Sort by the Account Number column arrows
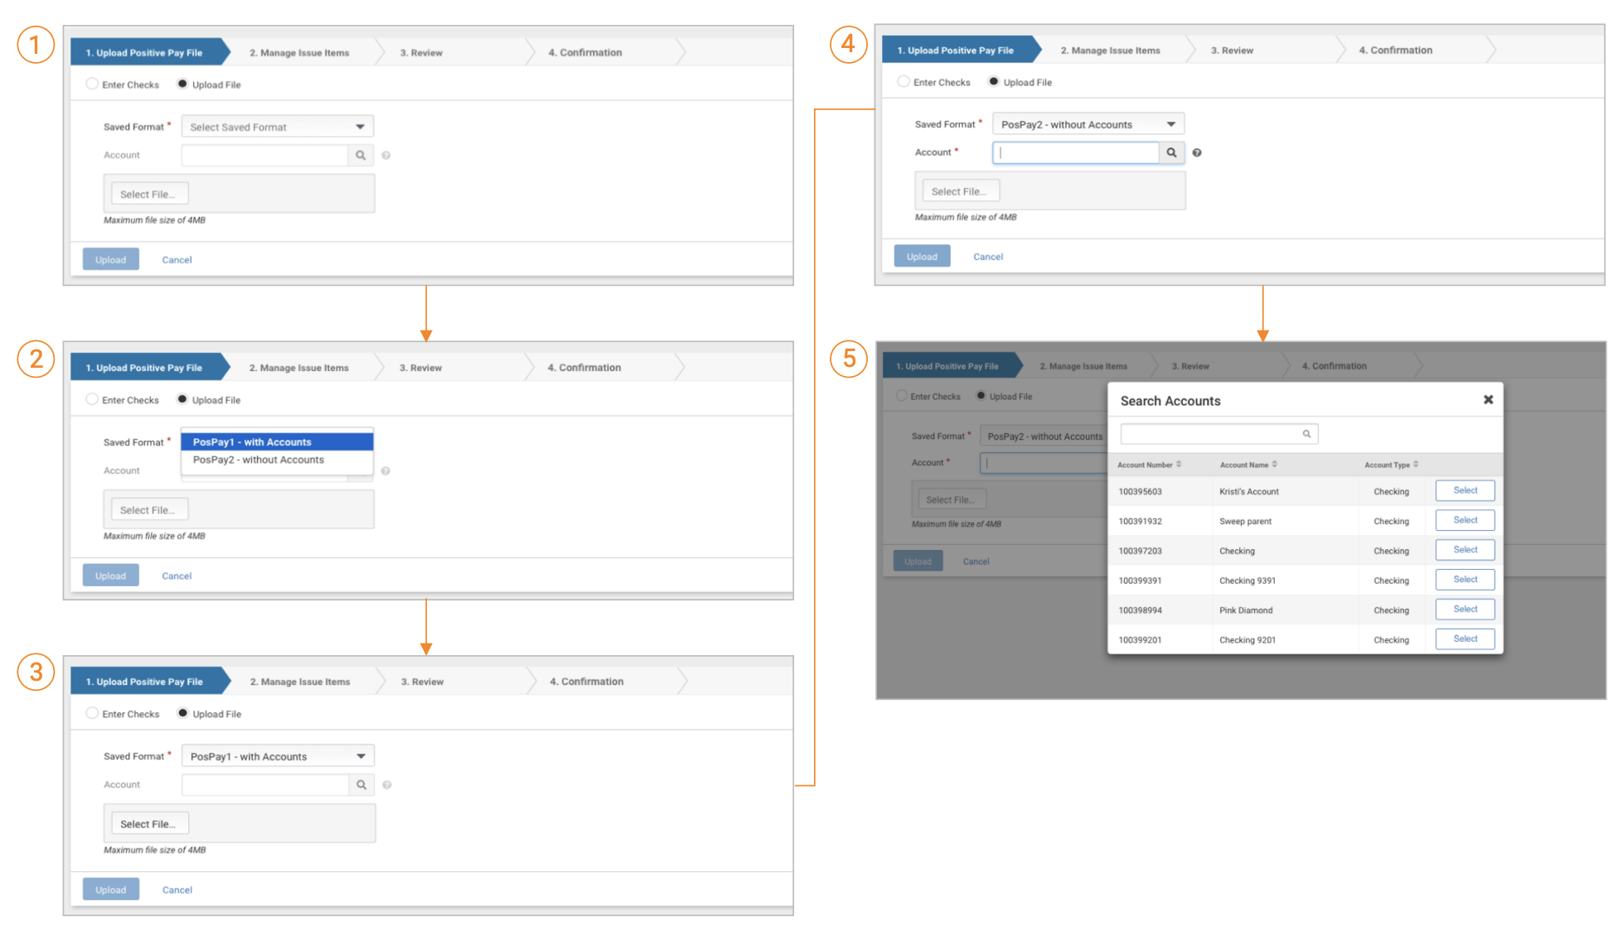Viewport: 1623px width, 926px height. [x=1179, y=465]
